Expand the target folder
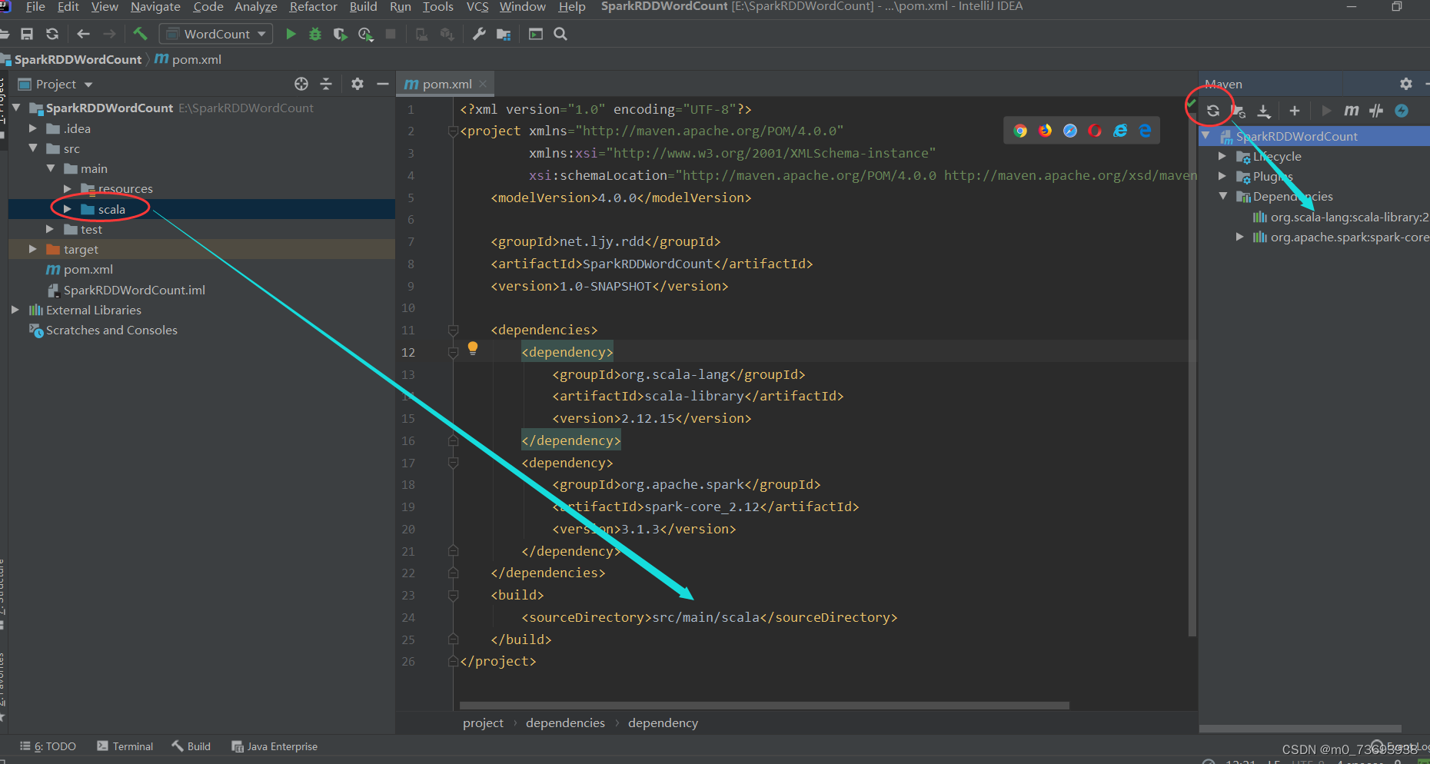This screenshot has height=764, width=1430. click(33, 249)
